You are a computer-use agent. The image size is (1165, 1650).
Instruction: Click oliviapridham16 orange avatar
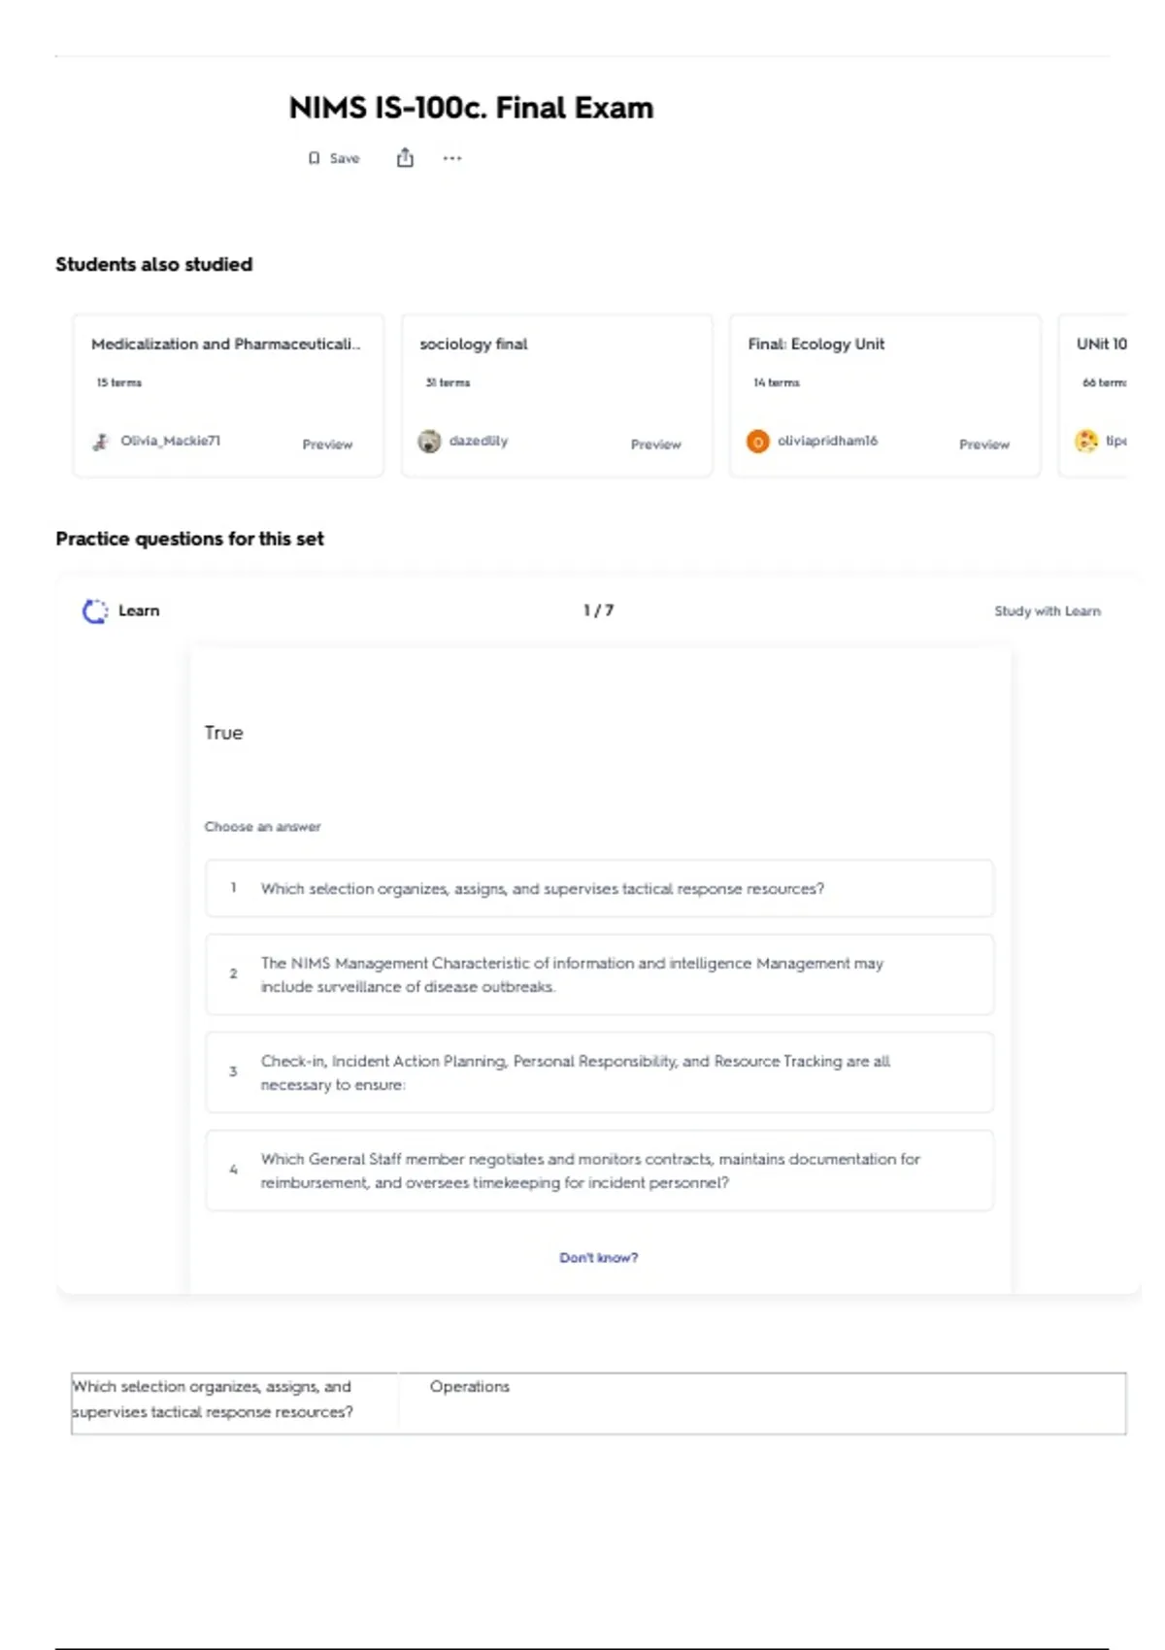coord(757,442)
